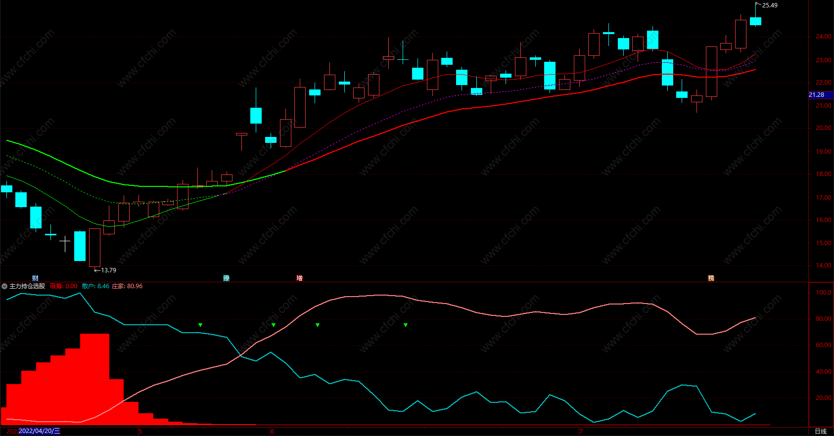Click the month 7 timeline marker
This screenshot has height=436, width=834.
tap(581, 432)
